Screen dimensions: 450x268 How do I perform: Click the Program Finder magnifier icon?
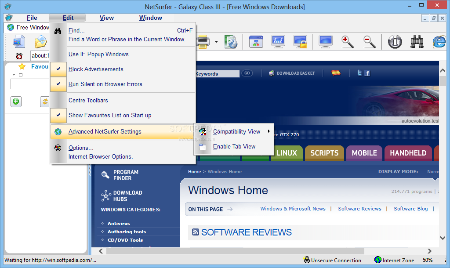pos(105,175)
